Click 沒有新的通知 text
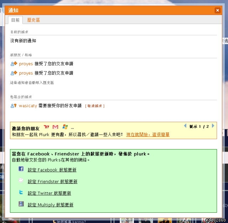 coord(23,41)
